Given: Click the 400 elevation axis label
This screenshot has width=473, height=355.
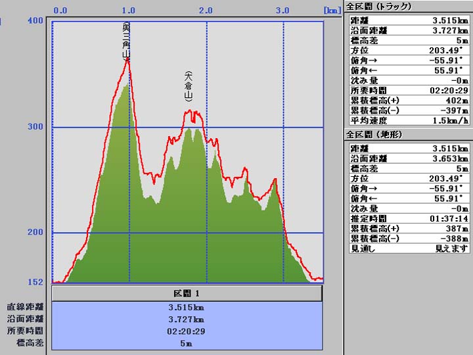Looking at the screenshot, I should pyautogui.click(x=35, y=21).
